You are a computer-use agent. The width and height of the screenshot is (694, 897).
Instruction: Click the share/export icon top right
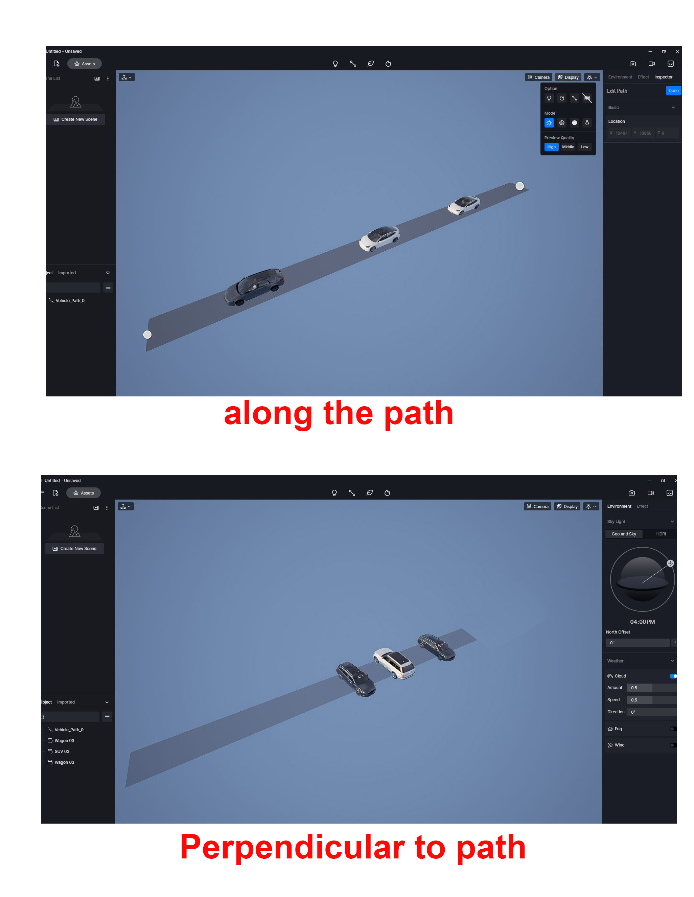[x=671, y=64]
